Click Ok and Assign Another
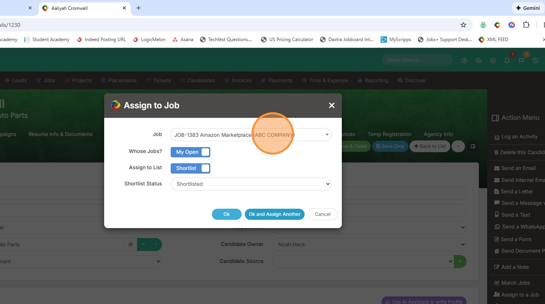This screenshot has width=545, height=304. pyautogui.click(x=274, y=214)
